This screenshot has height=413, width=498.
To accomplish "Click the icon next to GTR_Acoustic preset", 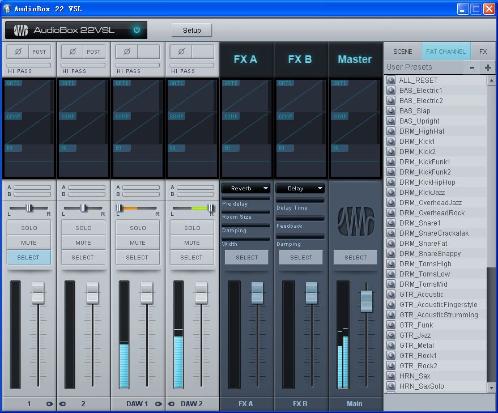I will [x=391, y=294].
